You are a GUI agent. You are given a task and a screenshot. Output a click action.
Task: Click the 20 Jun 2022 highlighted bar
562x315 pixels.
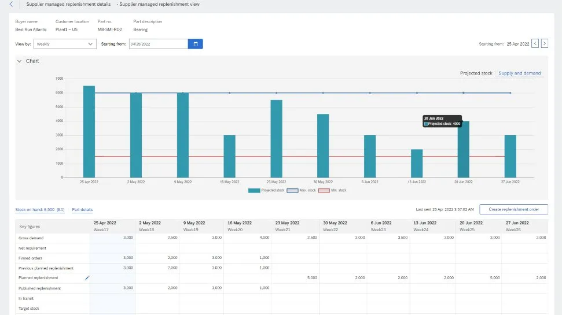click(464, 149)
